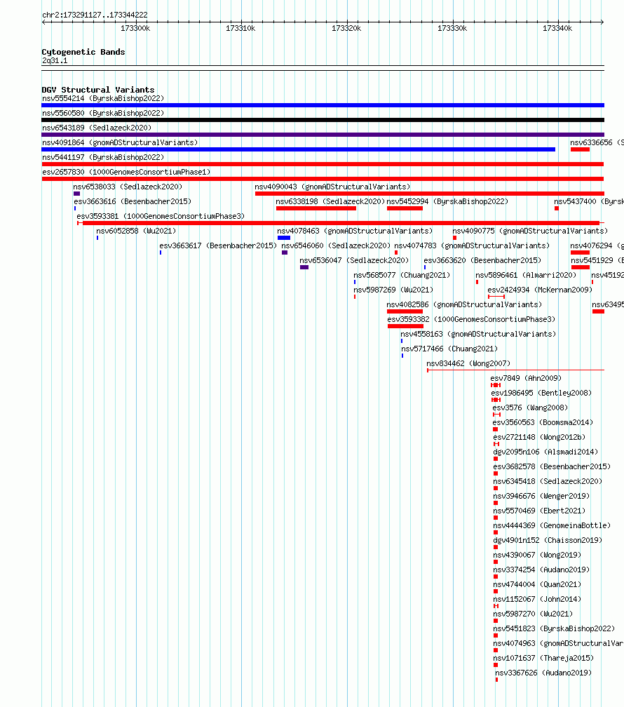Select nsv6546060 (Sedlazeck2020) label

point(336,245)
